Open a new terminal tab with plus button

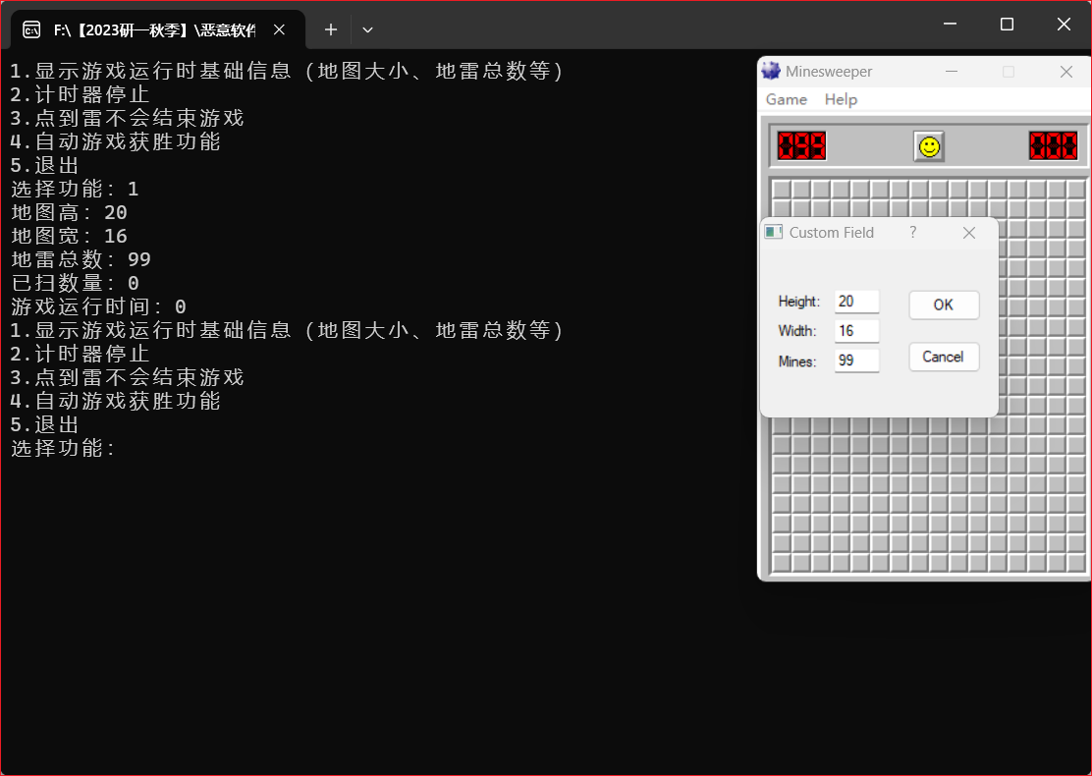(331, 29)
